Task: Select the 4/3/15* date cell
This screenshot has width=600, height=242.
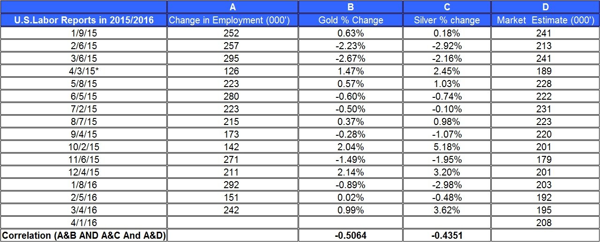Action: click(x=83, y=71)
